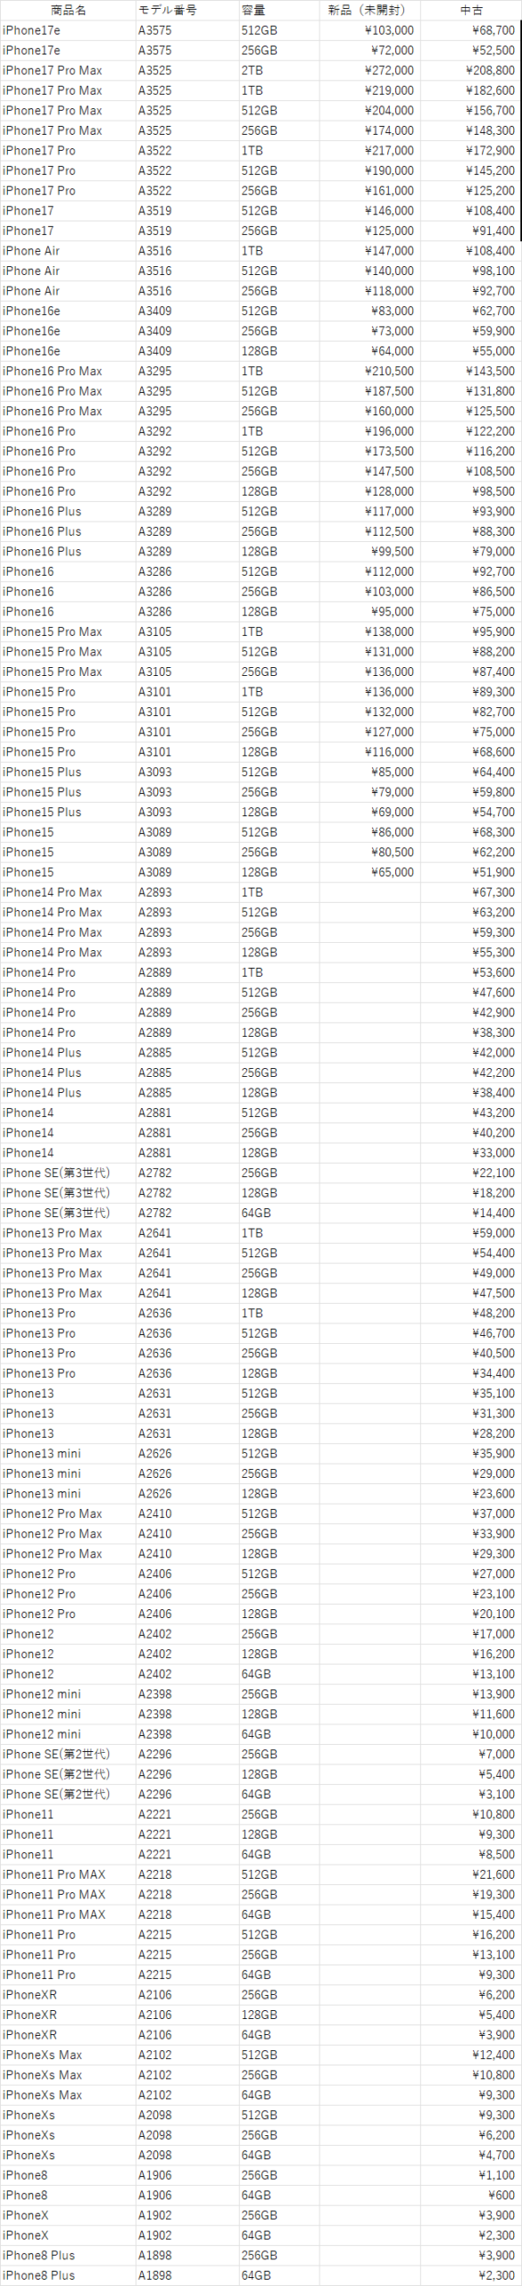Select the ¥272,000 new price cell
This screenshot has width=522, height=2286.
[369, 71]
